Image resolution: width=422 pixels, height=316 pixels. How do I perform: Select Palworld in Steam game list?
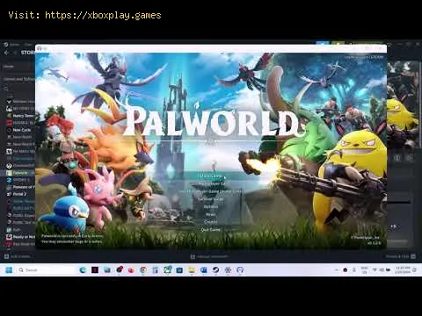click(20, 173)
